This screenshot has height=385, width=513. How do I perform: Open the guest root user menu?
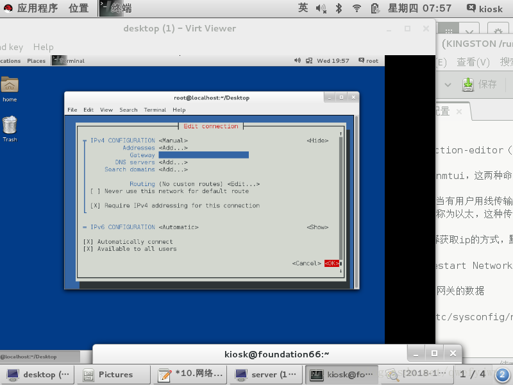(x=368, y=60)
